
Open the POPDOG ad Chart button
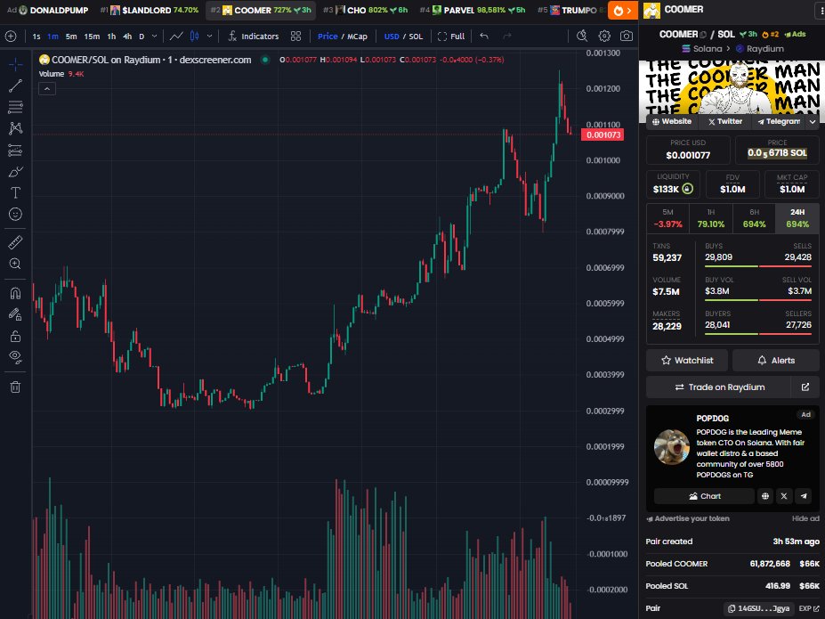704,496
